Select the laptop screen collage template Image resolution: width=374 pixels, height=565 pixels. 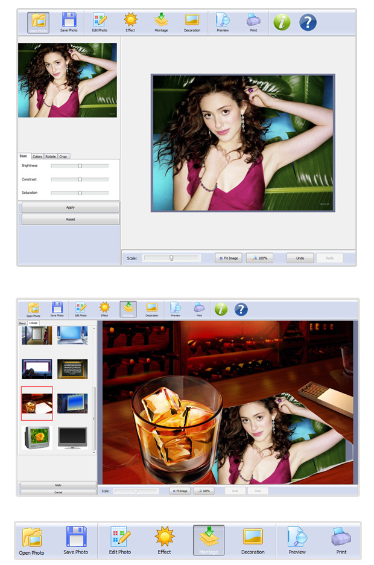pyautogui.click(x=72, y=335)
